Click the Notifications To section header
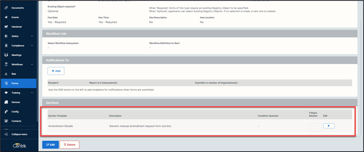 200,60
